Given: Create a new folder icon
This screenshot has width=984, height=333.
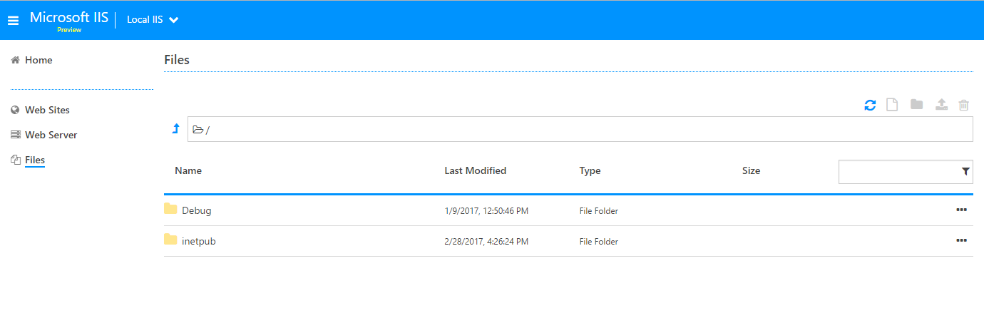Looking at the screenshot, I should 917,105.
